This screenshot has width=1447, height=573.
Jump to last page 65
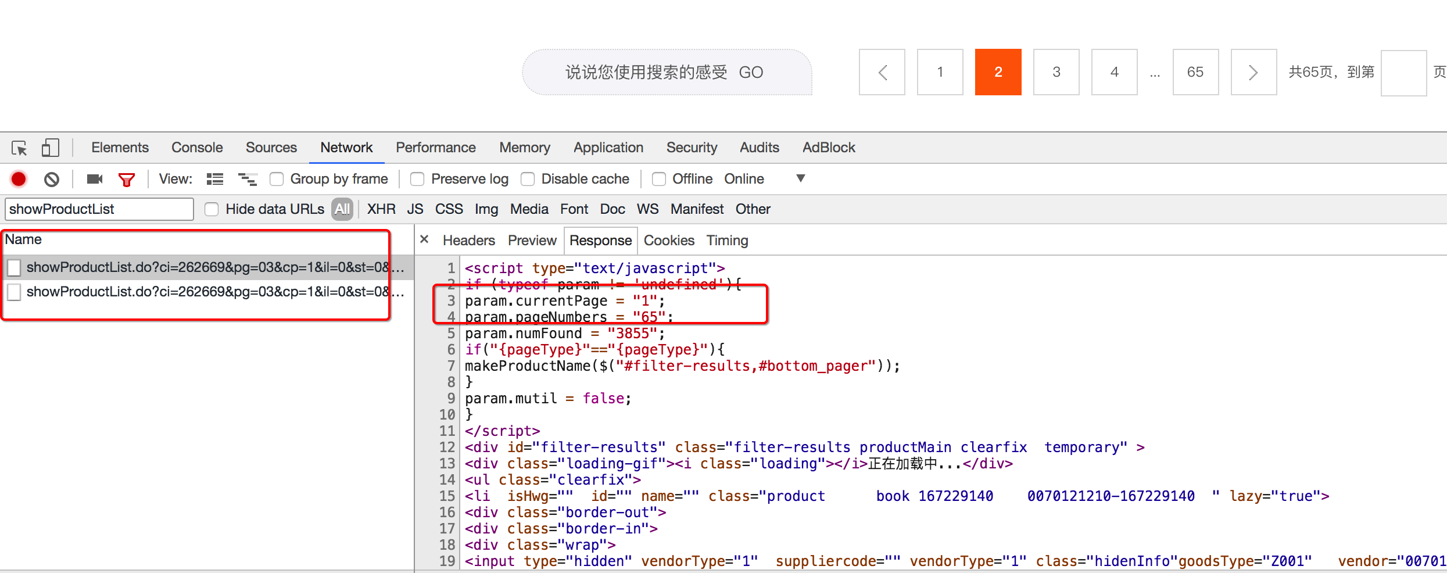click(1195, 72)
